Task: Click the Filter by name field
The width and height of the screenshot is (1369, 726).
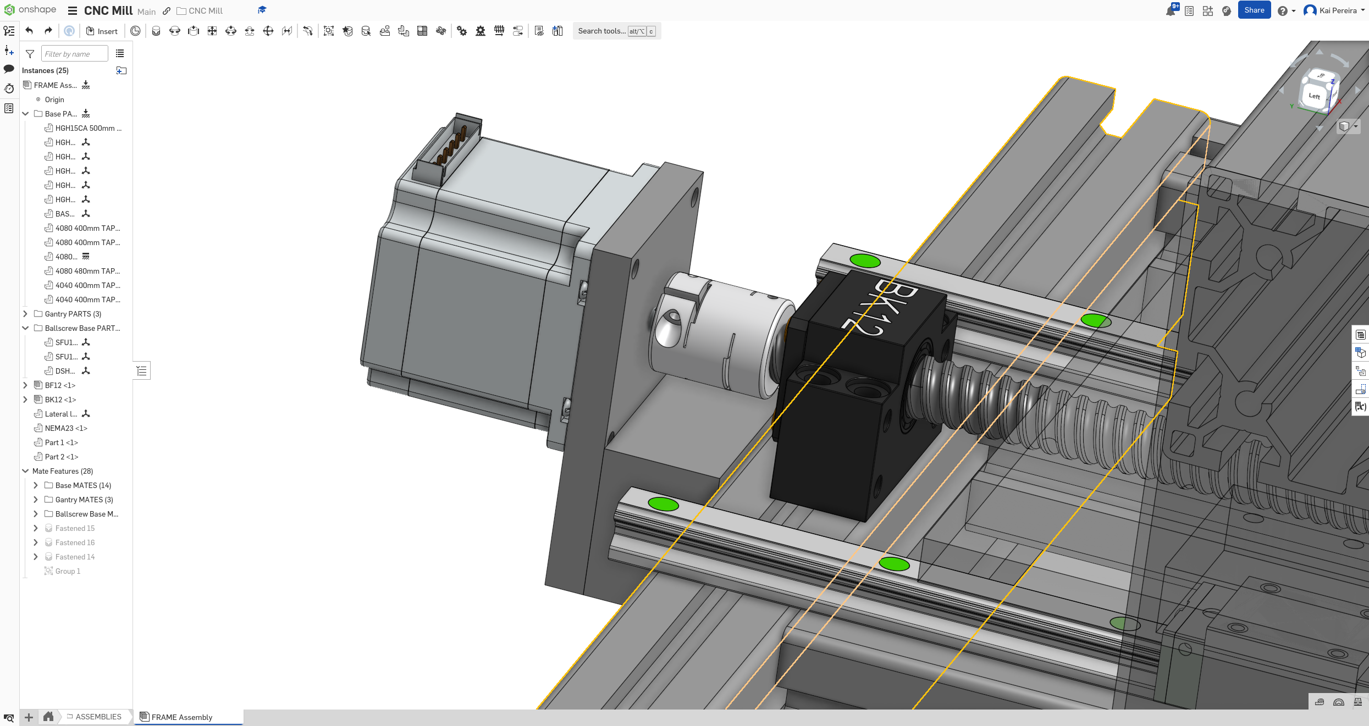Action: pyautogui.click(x=74, y=54)
